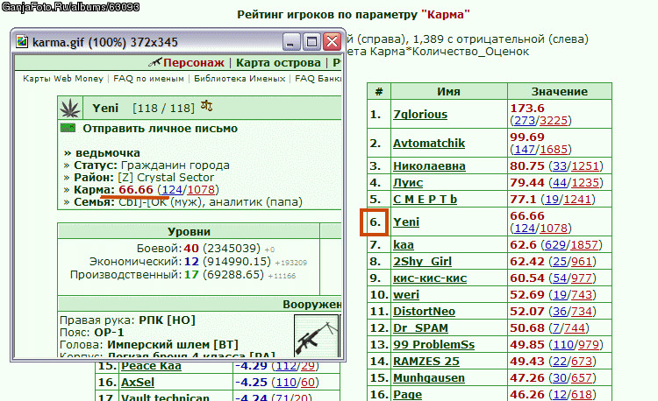Image resolution: width=658 pixels, height=401 pixels.
Task: Open Dr_SPAM player profile
Action: pos(420,328)
